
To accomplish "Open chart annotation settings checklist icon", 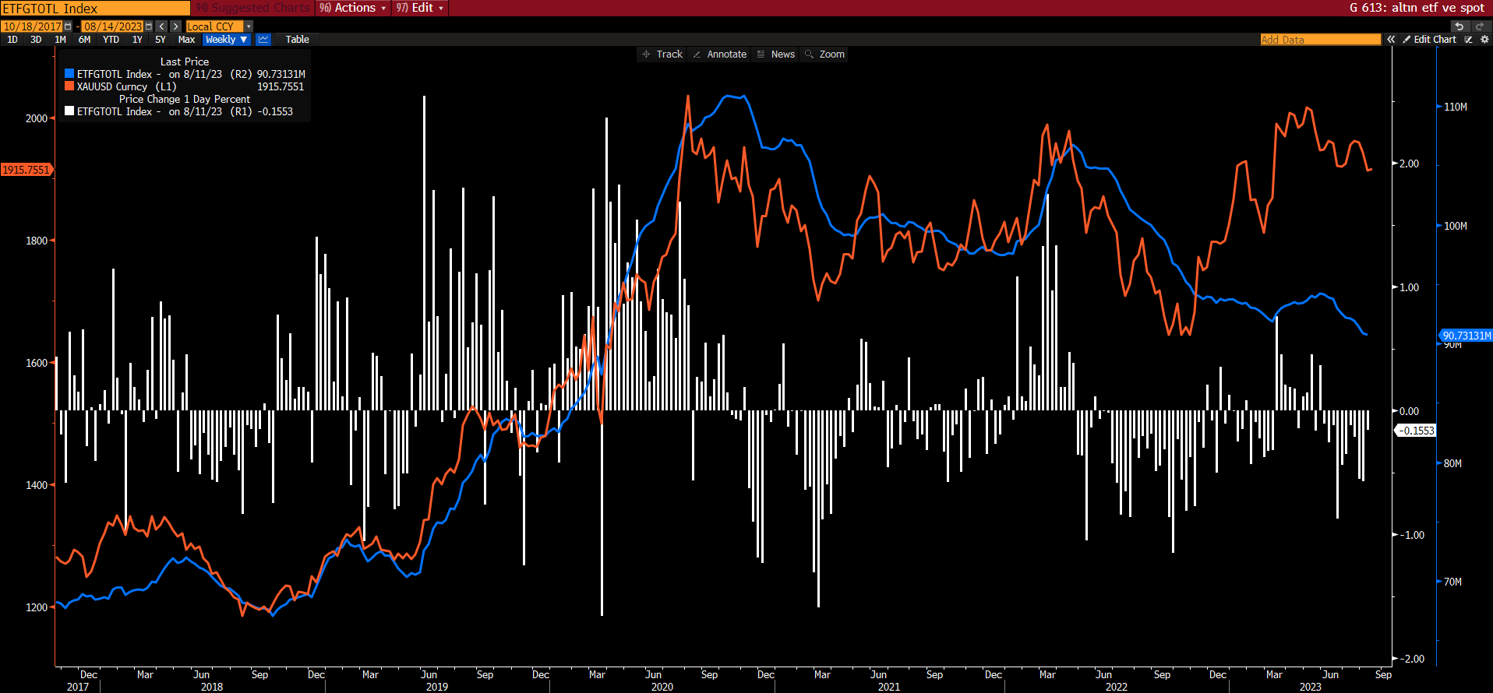I will [x=1469, y=39].
